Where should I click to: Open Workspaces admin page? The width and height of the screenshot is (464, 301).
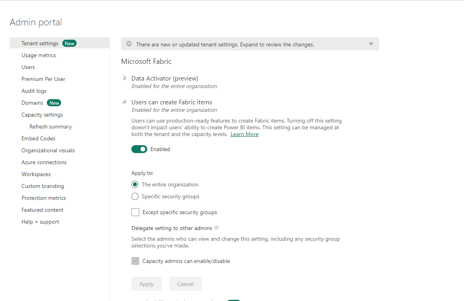coord(36,174)
